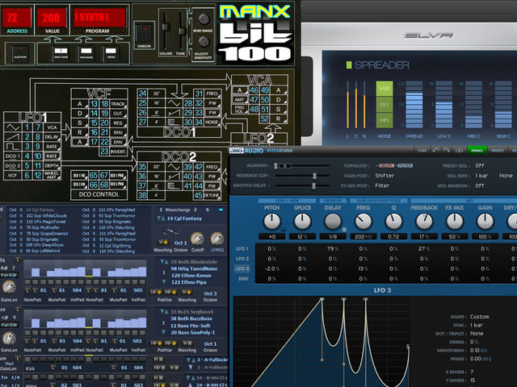Select the DCO1 sawtooth waveform icon
This screenshot has width=517, height=387.
coord(174,113)
